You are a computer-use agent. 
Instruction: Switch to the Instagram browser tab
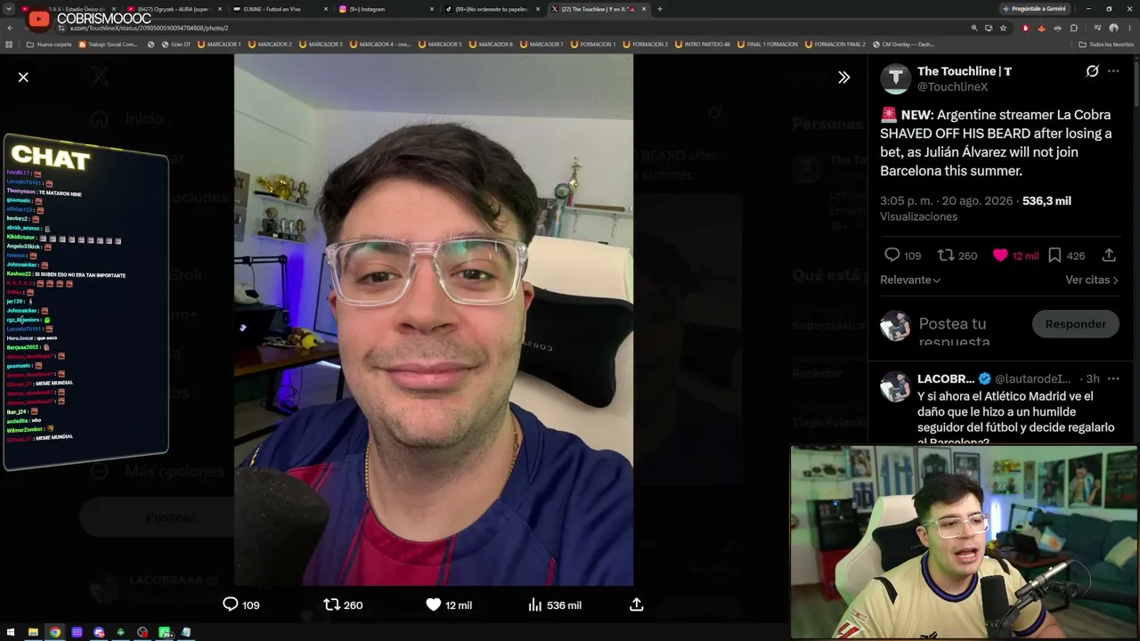(x=385, y=9)
